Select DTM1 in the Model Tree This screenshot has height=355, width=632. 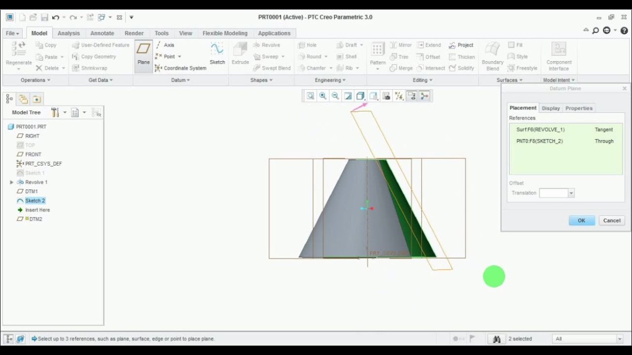point(32,191)
